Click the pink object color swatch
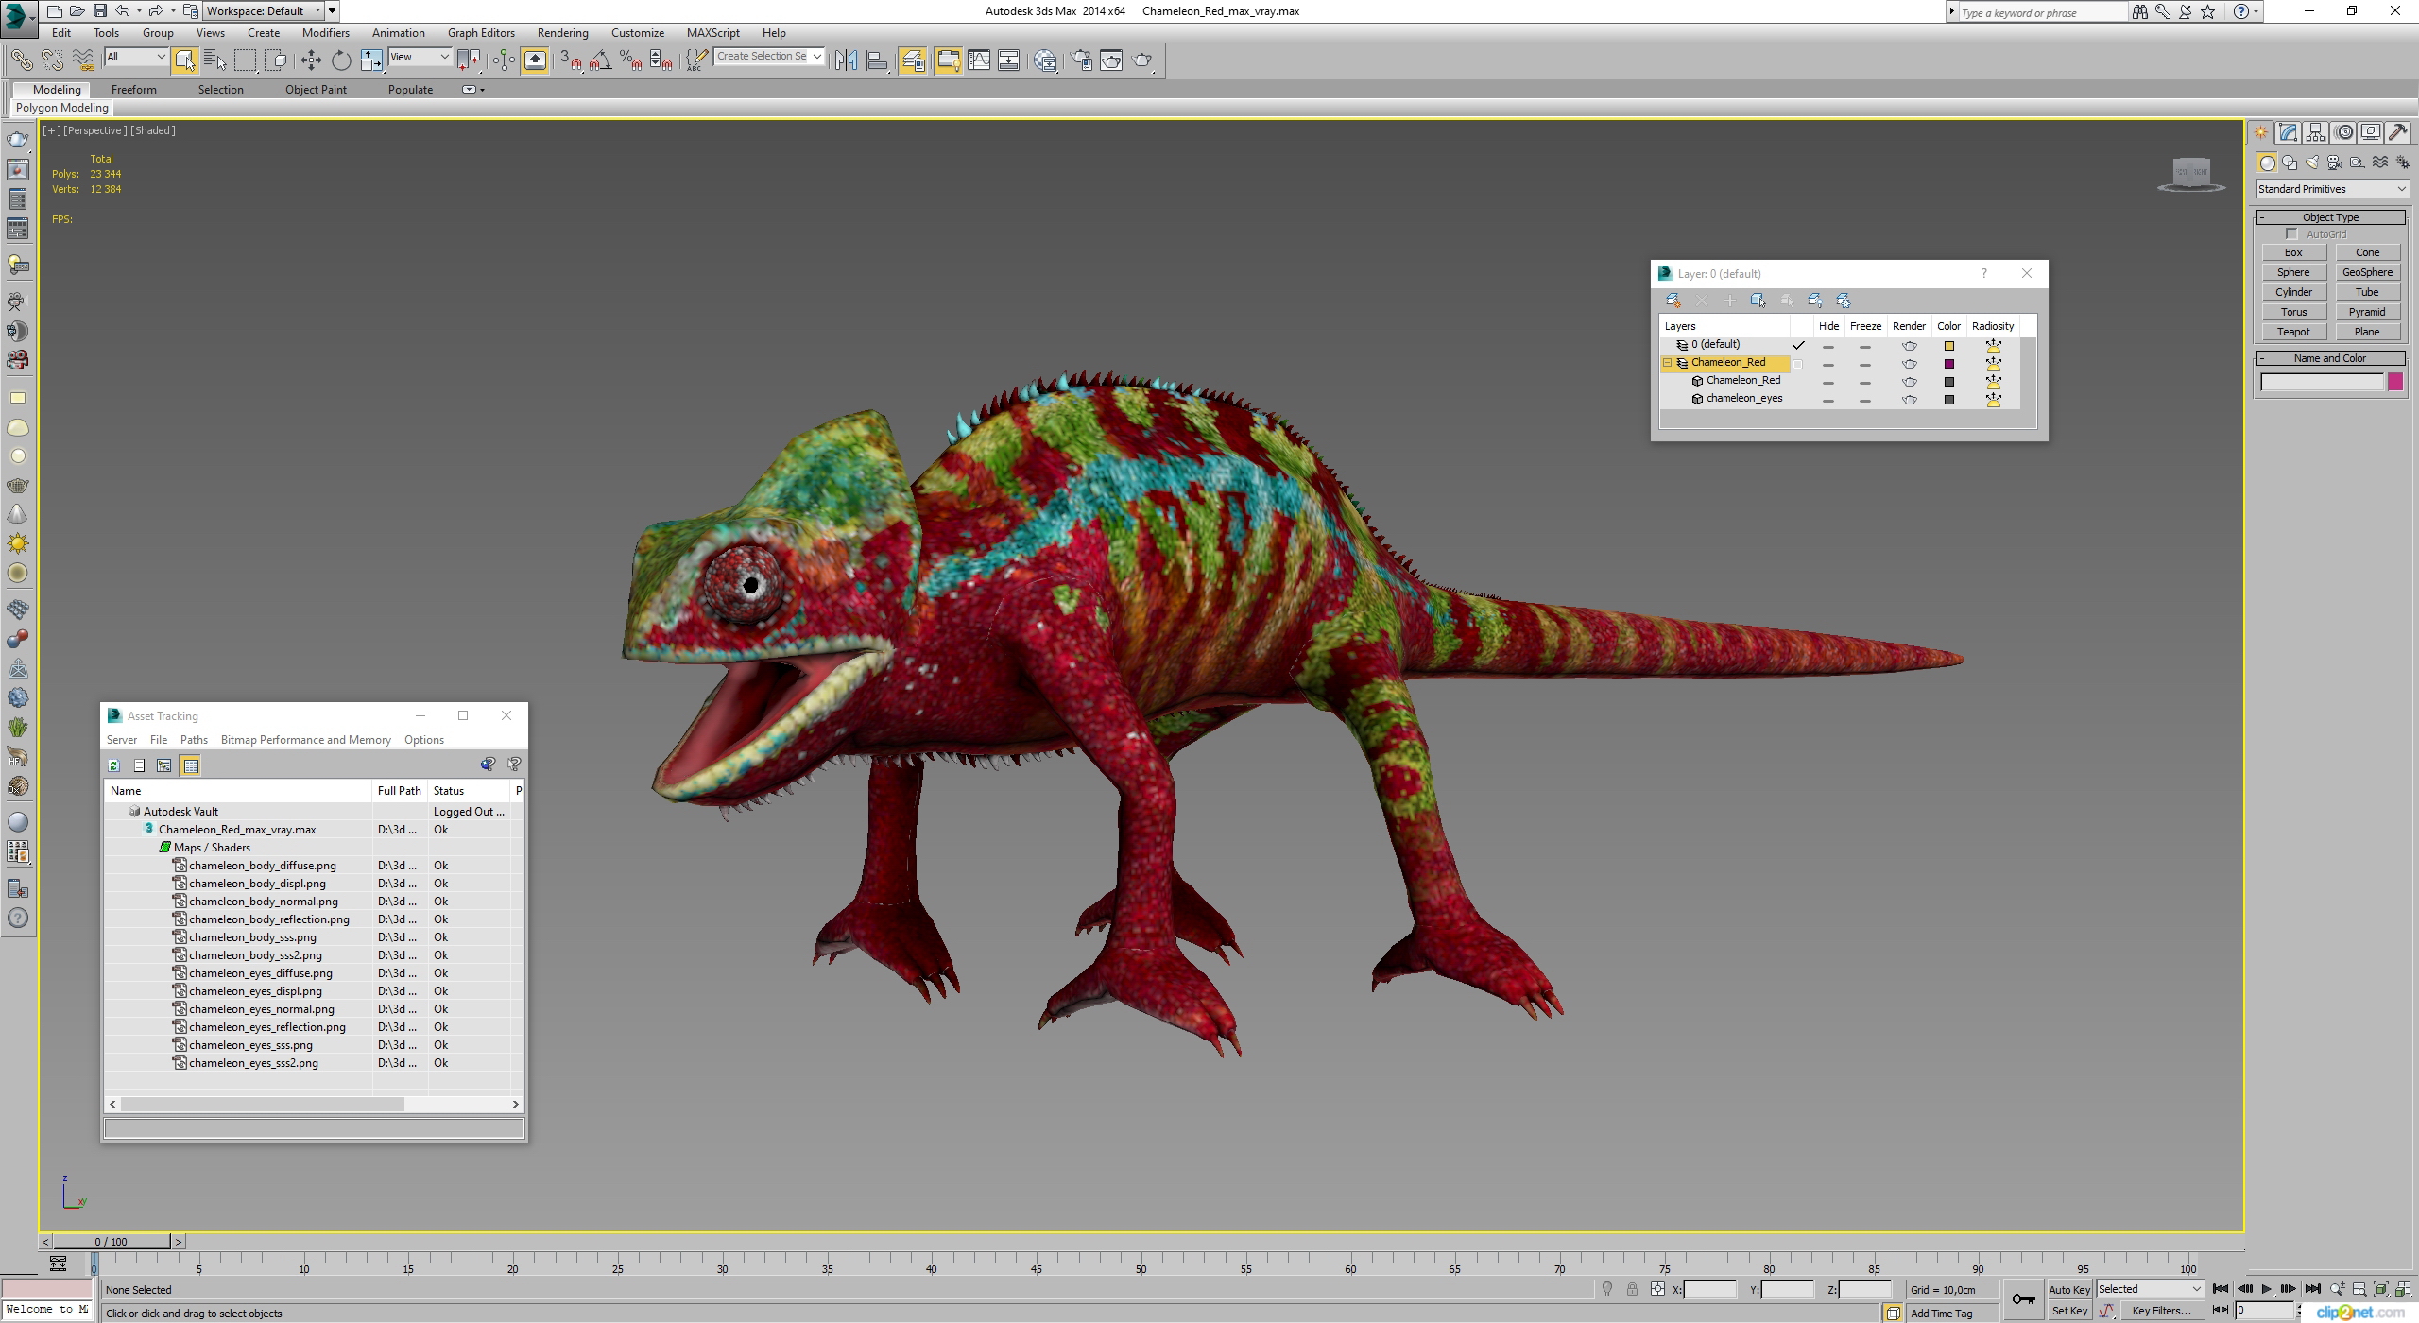2419x1323 pixels. tap(2394, 382)
